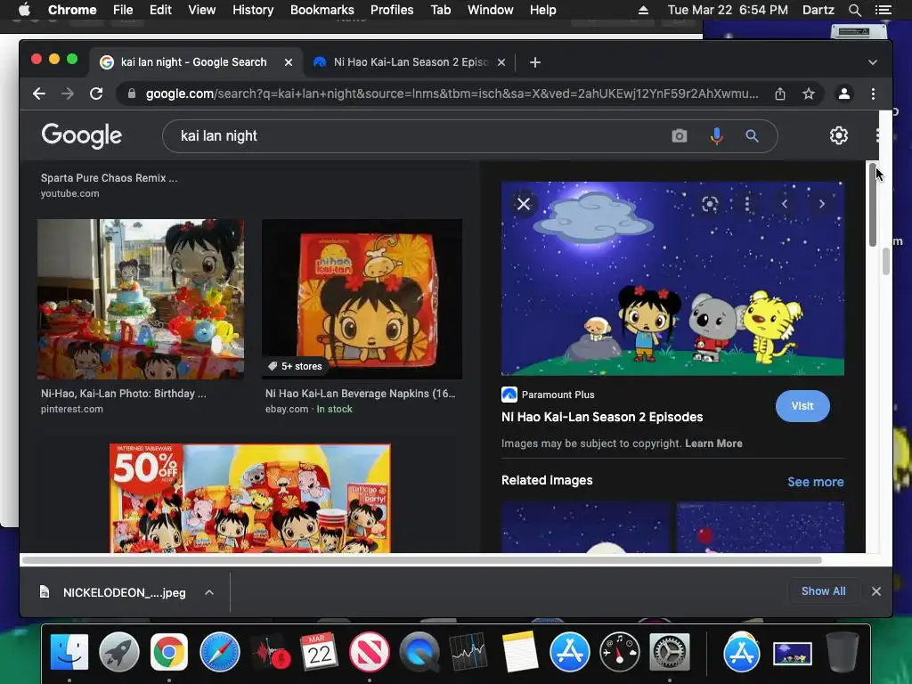This screenshot has width=912, height=684.
Task: Close the kai lan night tab
Action: 289,62
